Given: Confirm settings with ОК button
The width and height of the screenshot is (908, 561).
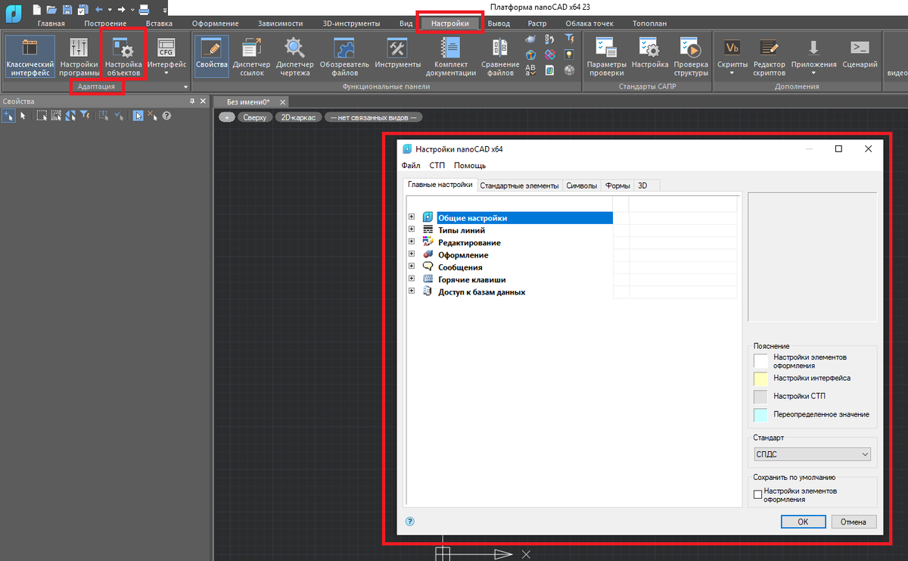Looking at the screenshot, I should pyautogui.click(x=803, y=522).
